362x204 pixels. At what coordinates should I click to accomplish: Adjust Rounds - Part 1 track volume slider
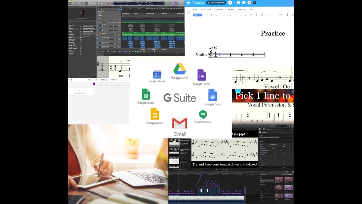[113, 39]
